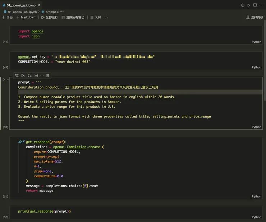
Task: Execute cell and below via toolbar icon
Action: point(29,75)
